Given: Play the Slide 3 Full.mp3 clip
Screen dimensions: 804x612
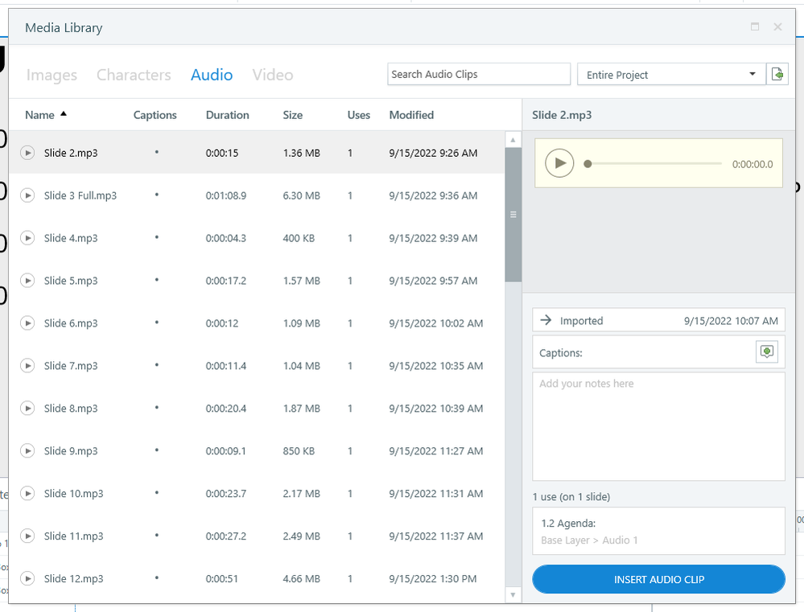Looking at the screenshot, I should 27,195.
